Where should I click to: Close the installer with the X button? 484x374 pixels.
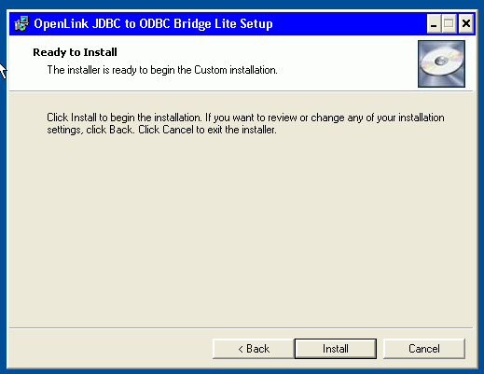coord(465,23)
